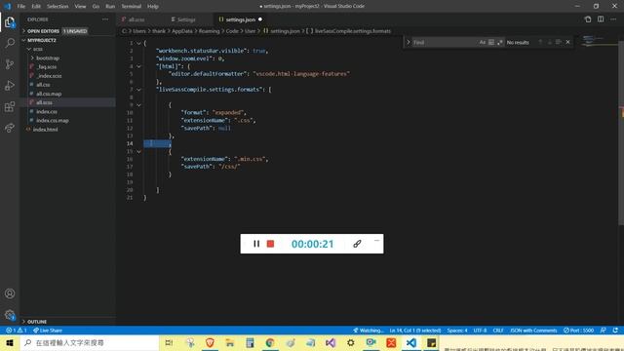Toggle Use Regular Expression in Find

500,42
